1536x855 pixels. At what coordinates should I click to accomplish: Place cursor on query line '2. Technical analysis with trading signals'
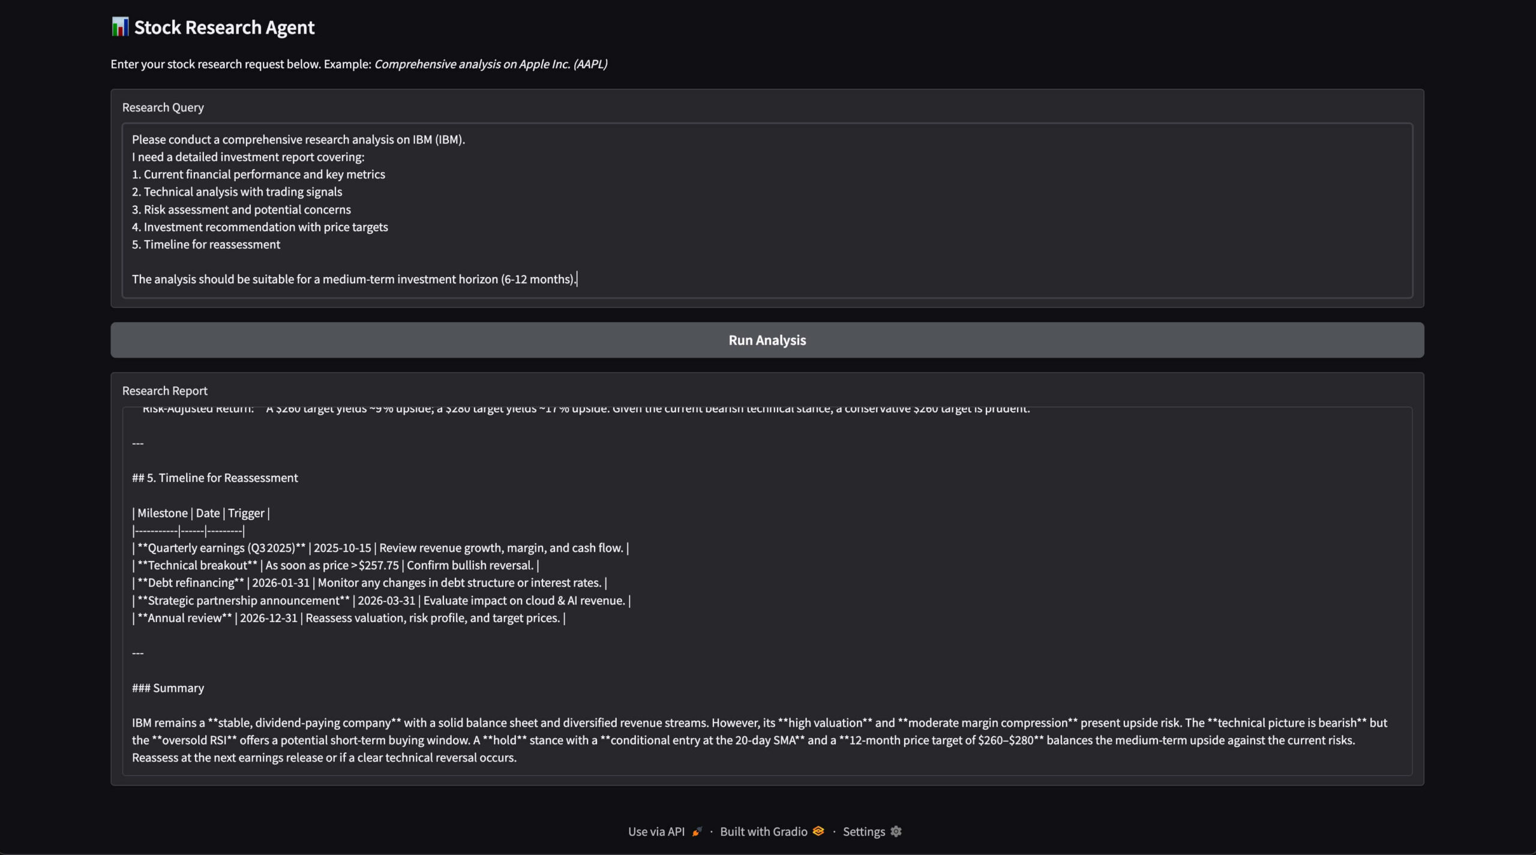pos(237,192)
